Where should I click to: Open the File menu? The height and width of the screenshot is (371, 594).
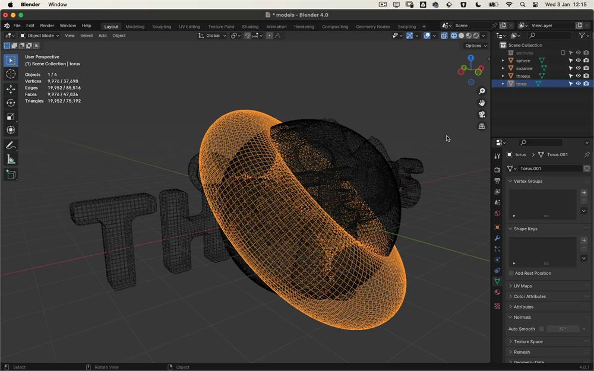point(17,26)
